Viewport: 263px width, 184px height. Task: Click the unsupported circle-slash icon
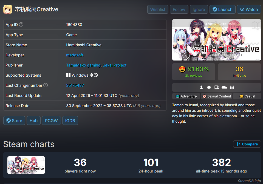pos(96,75)
